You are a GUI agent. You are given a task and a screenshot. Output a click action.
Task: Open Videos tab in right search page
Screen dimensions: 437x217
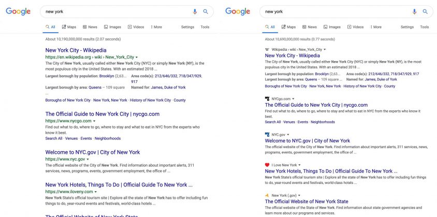(356, 27)
